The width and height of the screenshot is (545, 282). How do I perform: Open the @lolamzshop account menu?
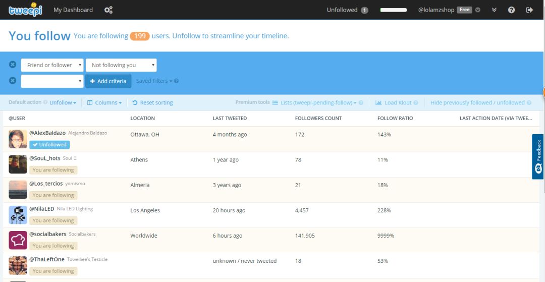436,10
